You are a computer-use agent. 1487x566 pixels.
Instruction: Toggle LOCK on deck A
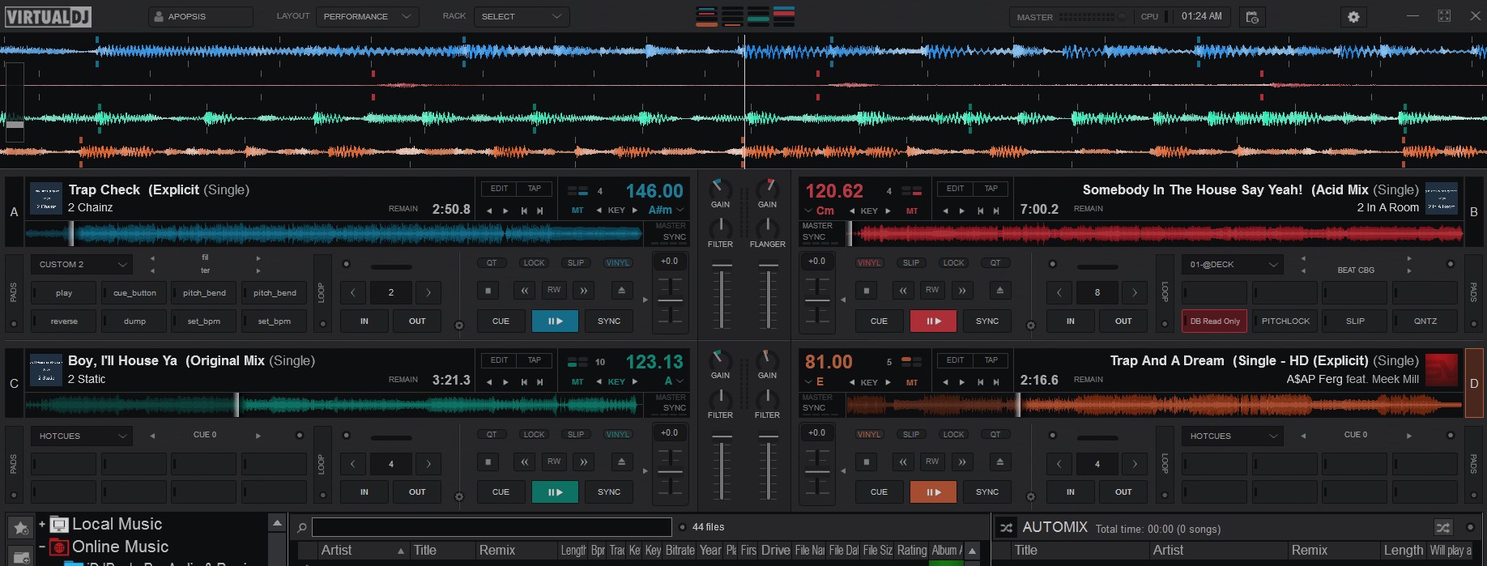[x=535, y=263]
